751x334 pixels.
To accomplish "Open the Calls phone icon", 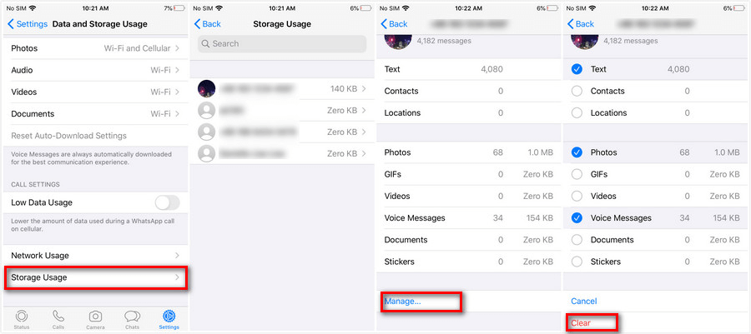I will click(58, 317).
